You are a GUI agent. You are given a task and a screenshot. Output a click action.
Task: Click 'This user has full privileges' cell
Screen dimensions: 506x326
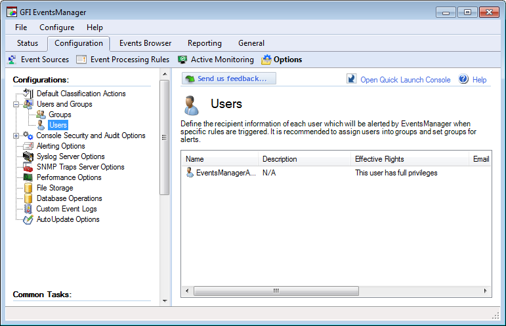coord(396,173)
